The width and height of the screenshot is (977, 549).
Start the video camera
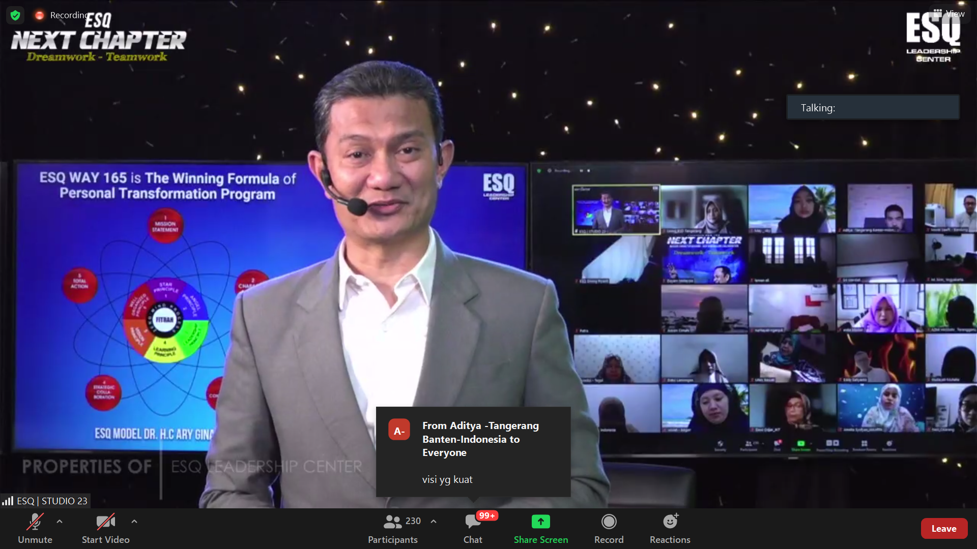(105, 522)
